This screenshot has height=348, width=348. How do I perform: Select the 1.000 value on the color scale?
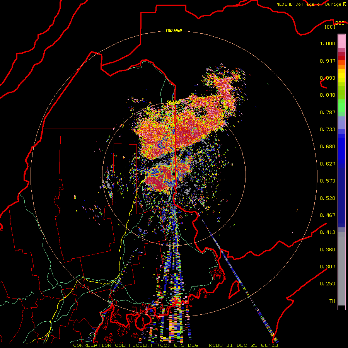[x=328, y=43]
